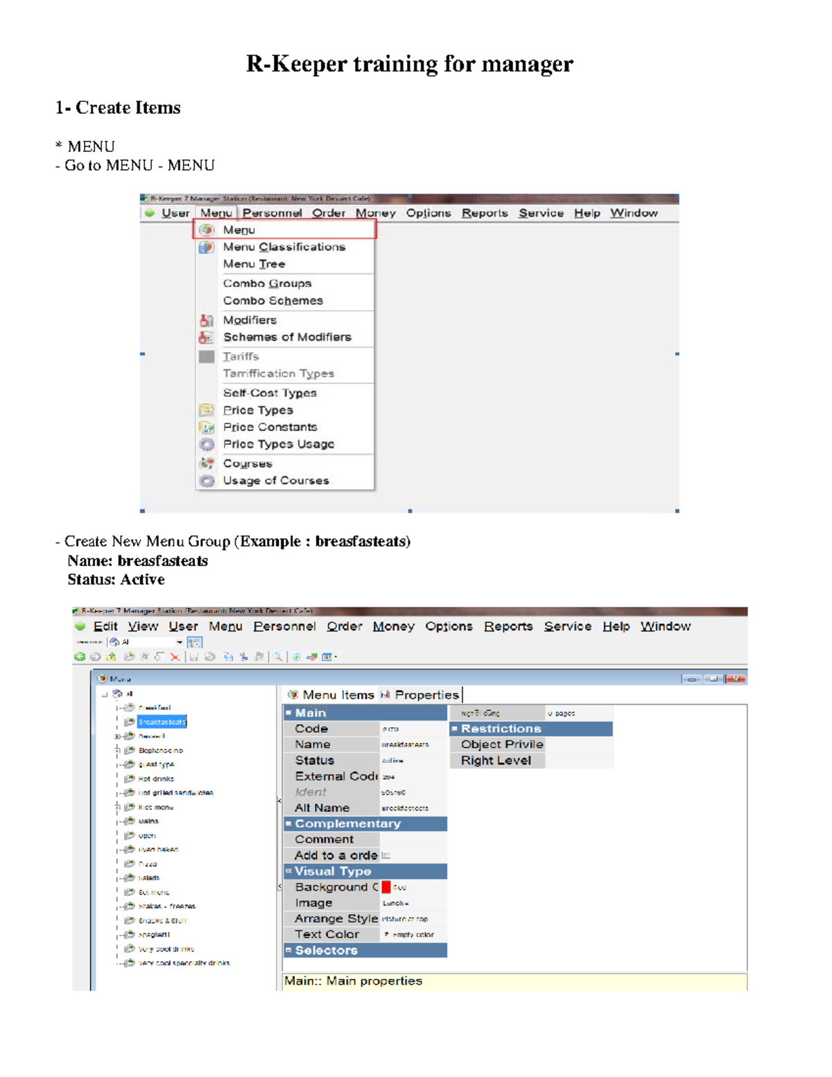Click the Price Constants icon
This screenshot has width=832, height=1077.
207,427
